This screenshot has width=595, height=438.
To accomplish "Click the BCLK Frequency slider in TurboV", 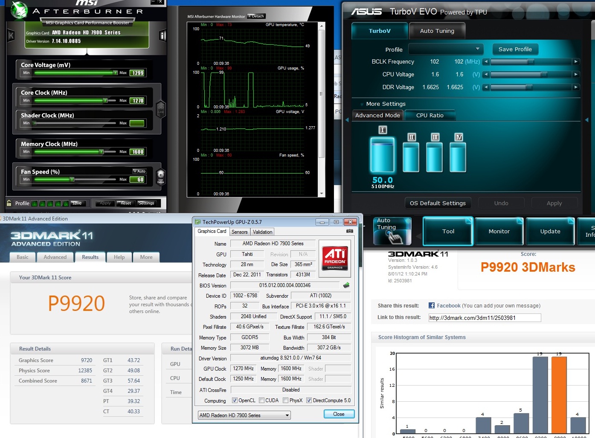I will pyautogui.click(x=531, y=61).
